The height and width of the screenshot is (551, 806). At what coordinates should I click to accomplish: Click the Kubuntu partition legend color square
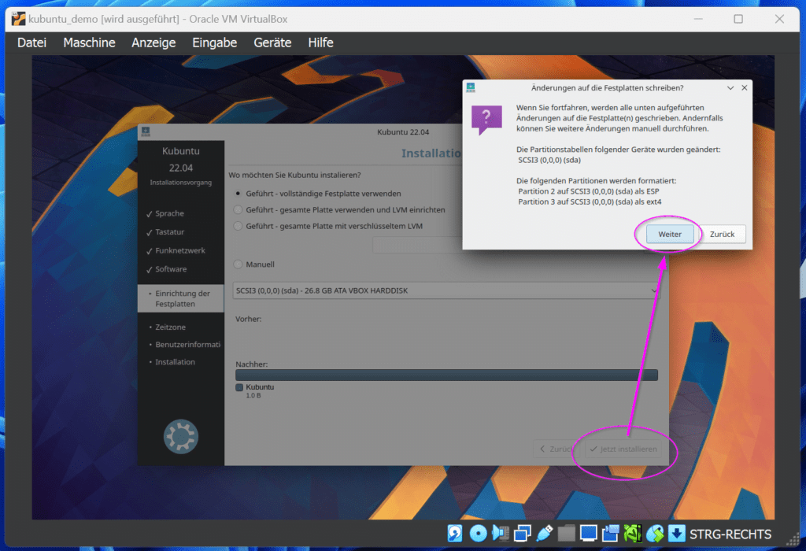(239, 387)
